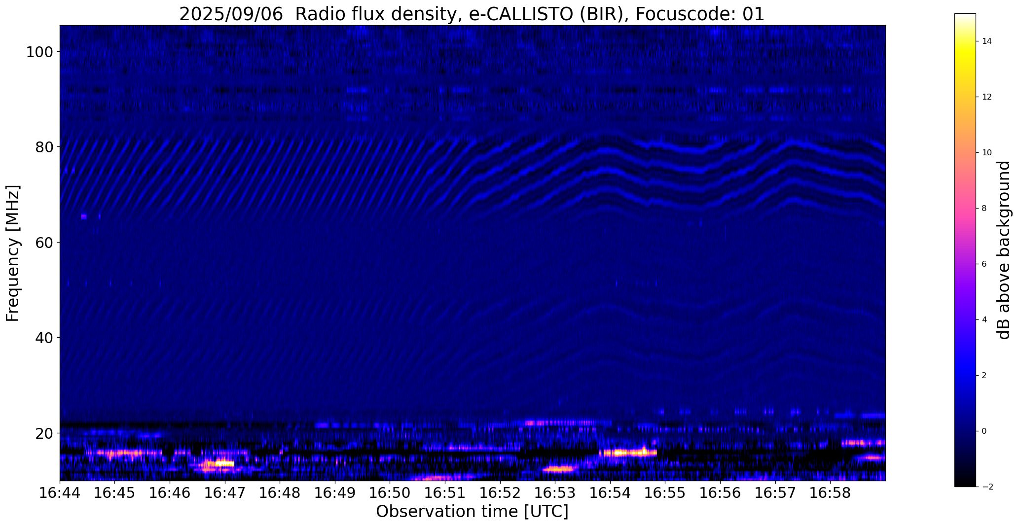Select the 16:57 time tick label

[775, 492]
